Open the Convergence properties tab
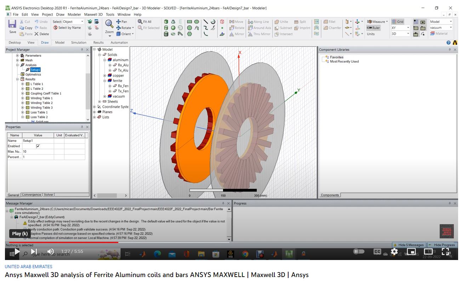The width and height of the screenshot is (462, 282). click(x=31, y=195)
